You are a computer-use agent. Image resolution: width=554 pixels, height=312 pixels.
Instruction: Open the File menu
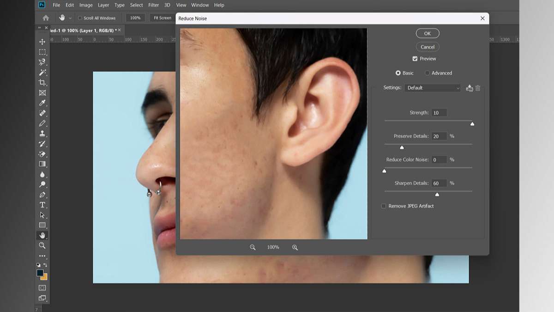[56, 5]
